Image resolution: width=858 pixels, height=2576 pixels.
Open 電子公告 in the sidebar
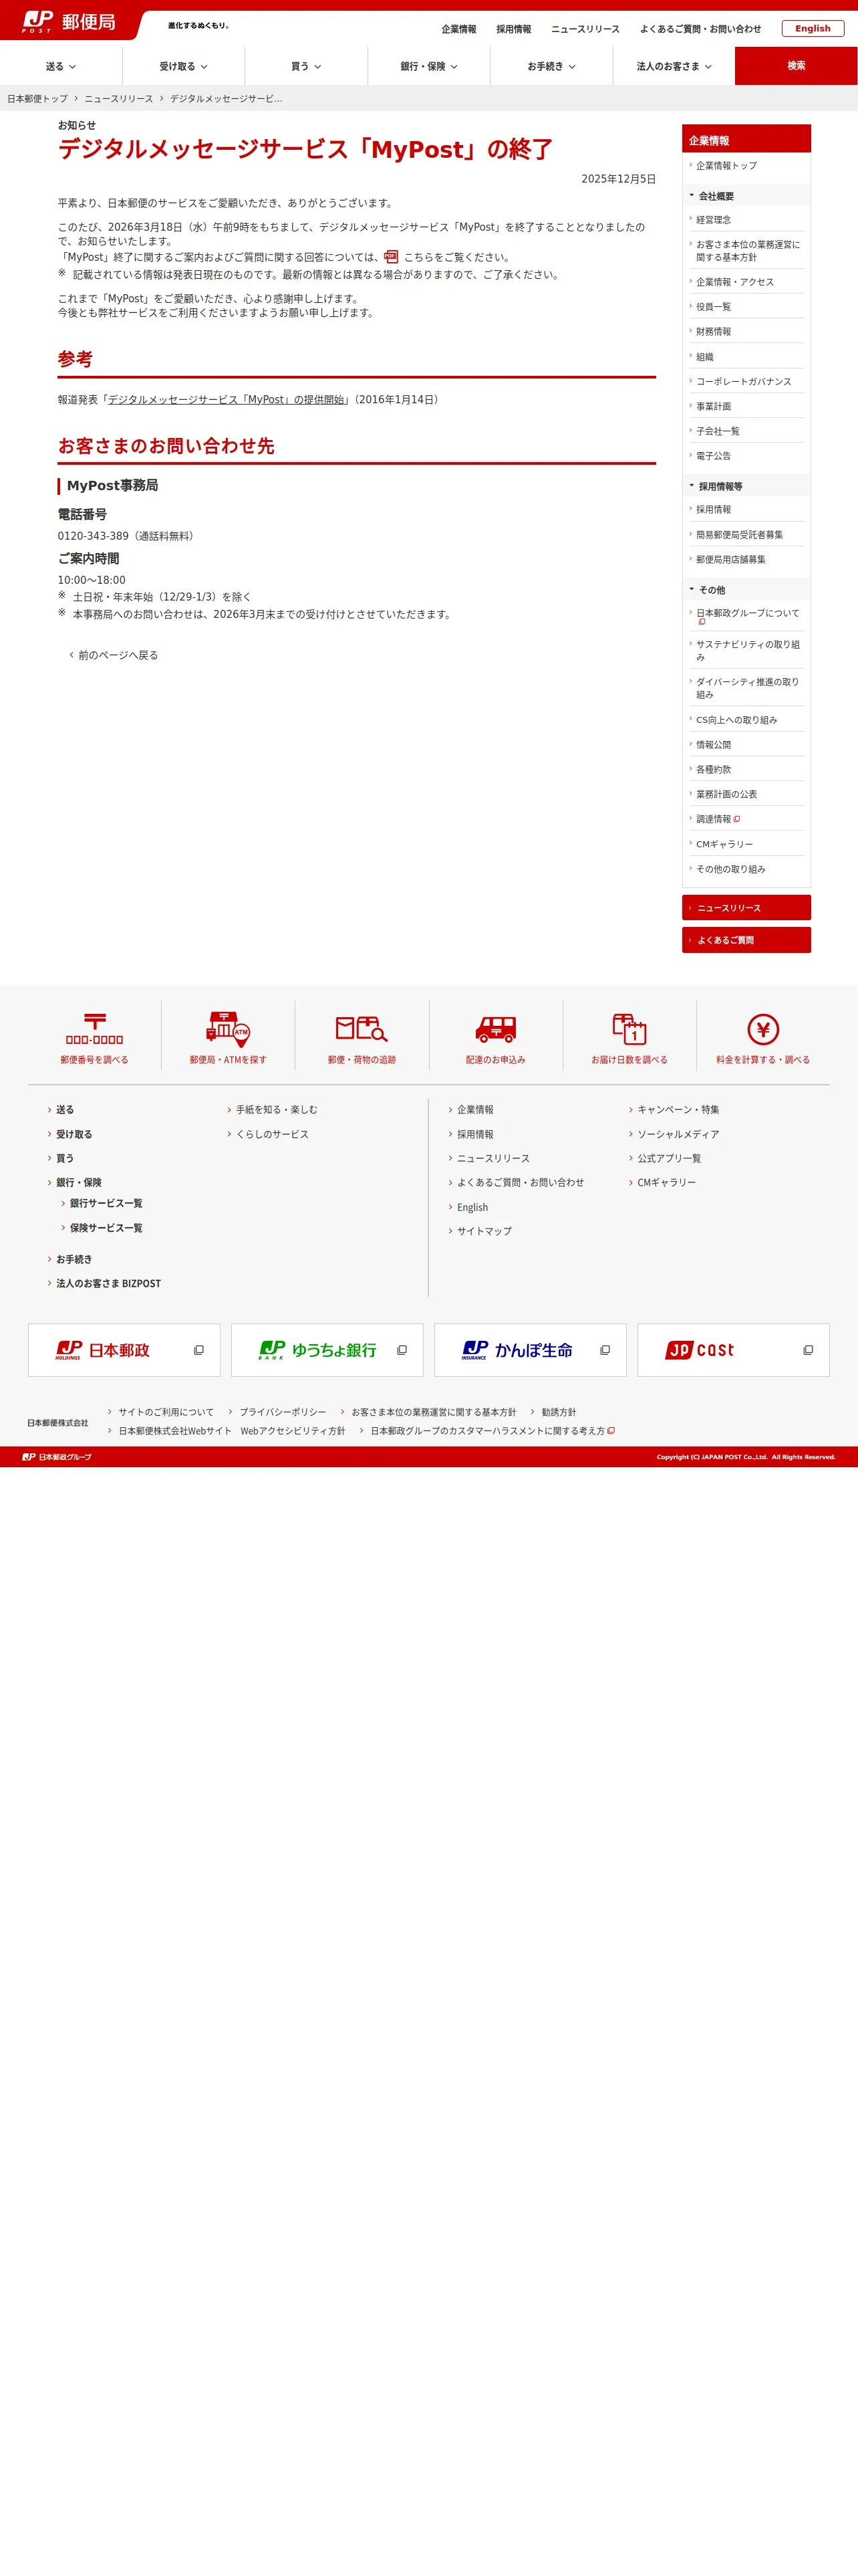[x=713, y=456]
